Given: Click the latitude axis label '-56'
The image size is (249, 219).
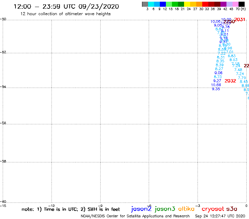Looking at the screenshot, I should (x=3, y=123).
